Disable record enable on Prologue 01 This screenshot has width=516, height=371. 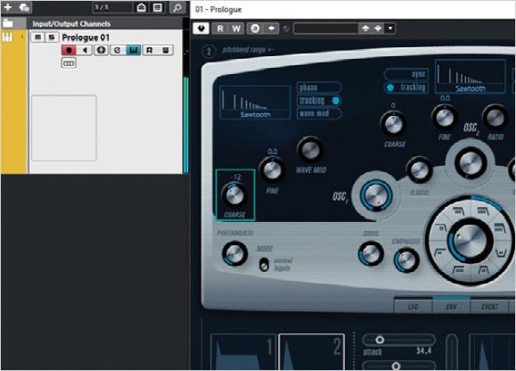pos(69,50)
